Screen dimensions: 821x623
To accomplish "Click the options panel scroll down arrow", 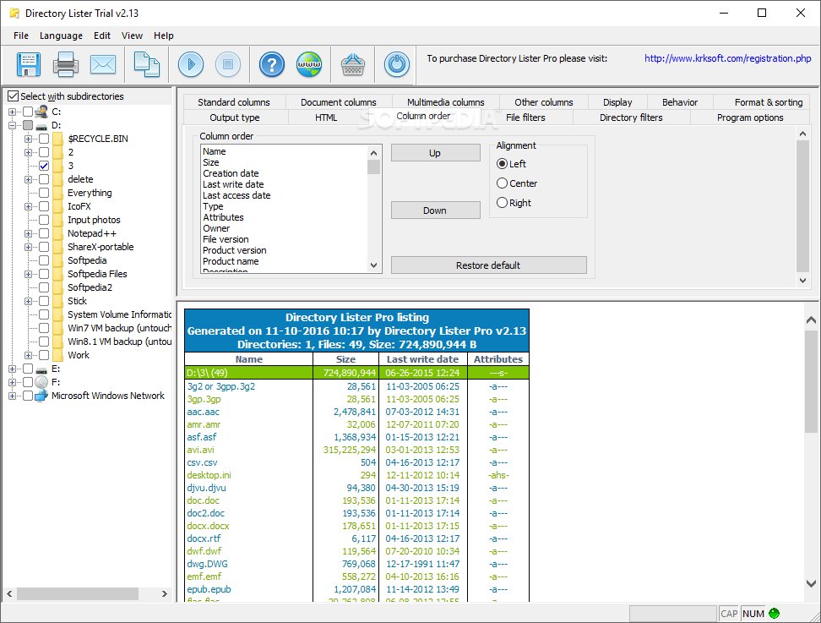I will click(x=802, y=281).
